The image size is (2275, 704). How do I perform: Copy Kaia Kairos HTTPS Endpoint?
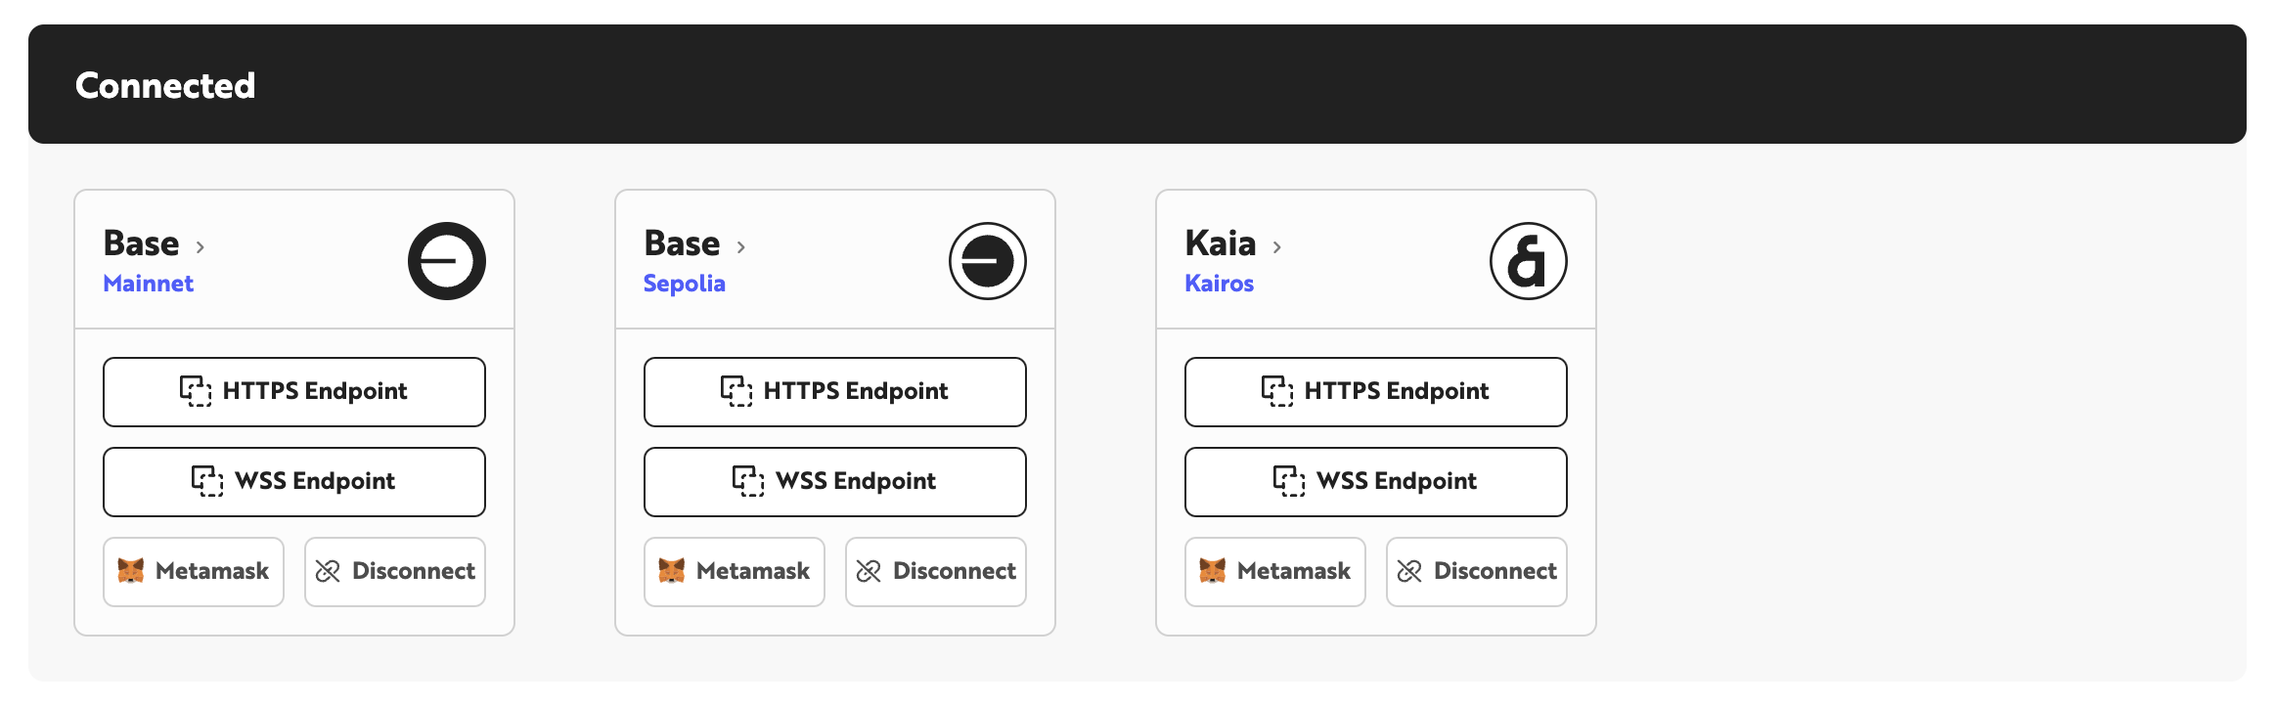1376,392
